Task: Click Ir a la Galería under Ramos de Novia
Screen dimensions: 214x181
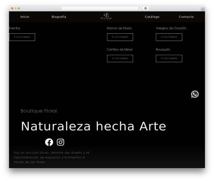Action: pyautogui.click(x=120, y=37)
